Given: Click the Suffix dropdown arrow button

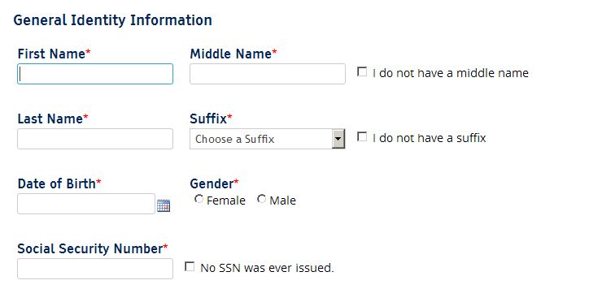Looking at the screenshot, I should pyautogui.click(x=338, y=139).
